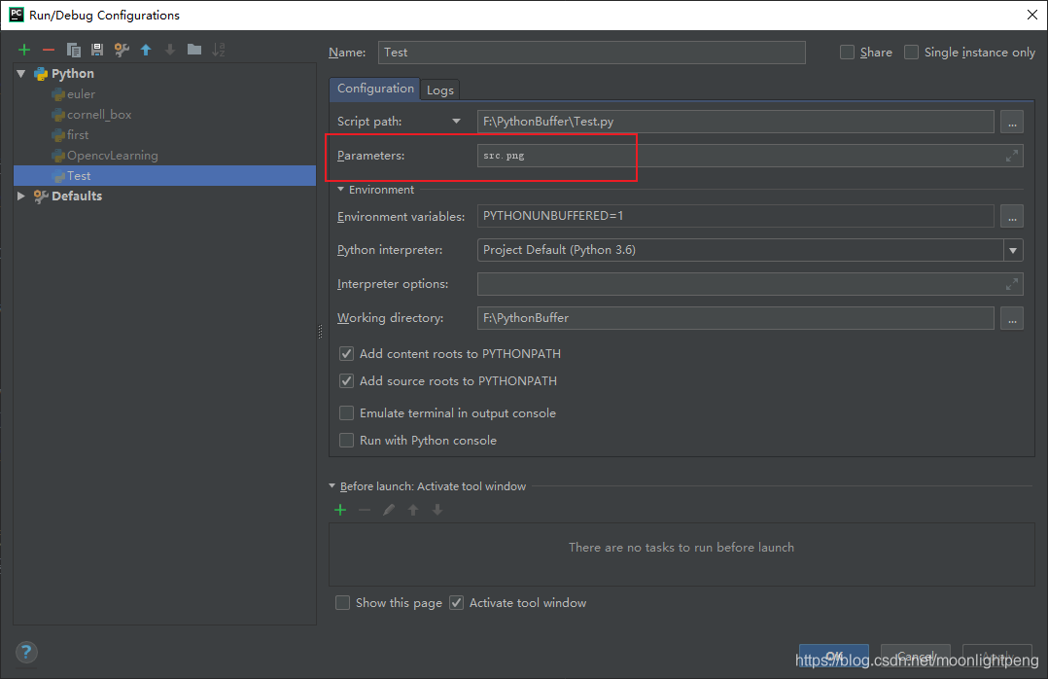Enable Single instance only checkbox
1048x679 pixels.
[911, 53]
